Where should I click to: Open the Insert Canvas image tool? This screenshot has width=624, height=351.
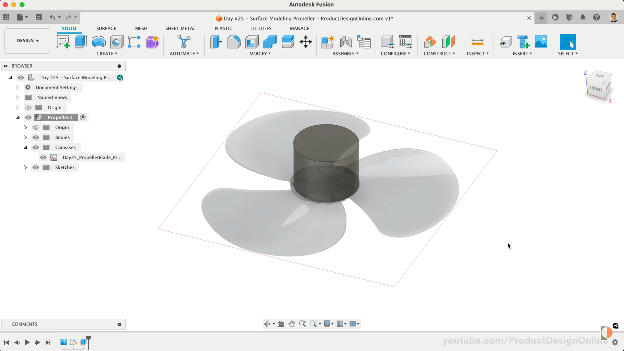point(541,42)
